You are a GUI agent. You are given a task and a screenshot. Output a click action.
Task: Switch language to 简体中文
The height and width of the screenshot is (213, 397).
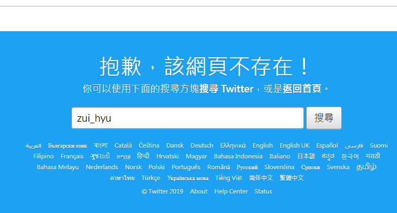261,178
